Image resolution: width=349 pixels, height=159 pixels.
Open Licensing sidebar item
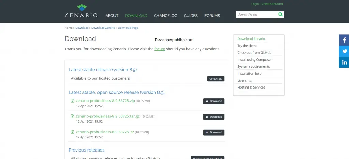point(244,80)
